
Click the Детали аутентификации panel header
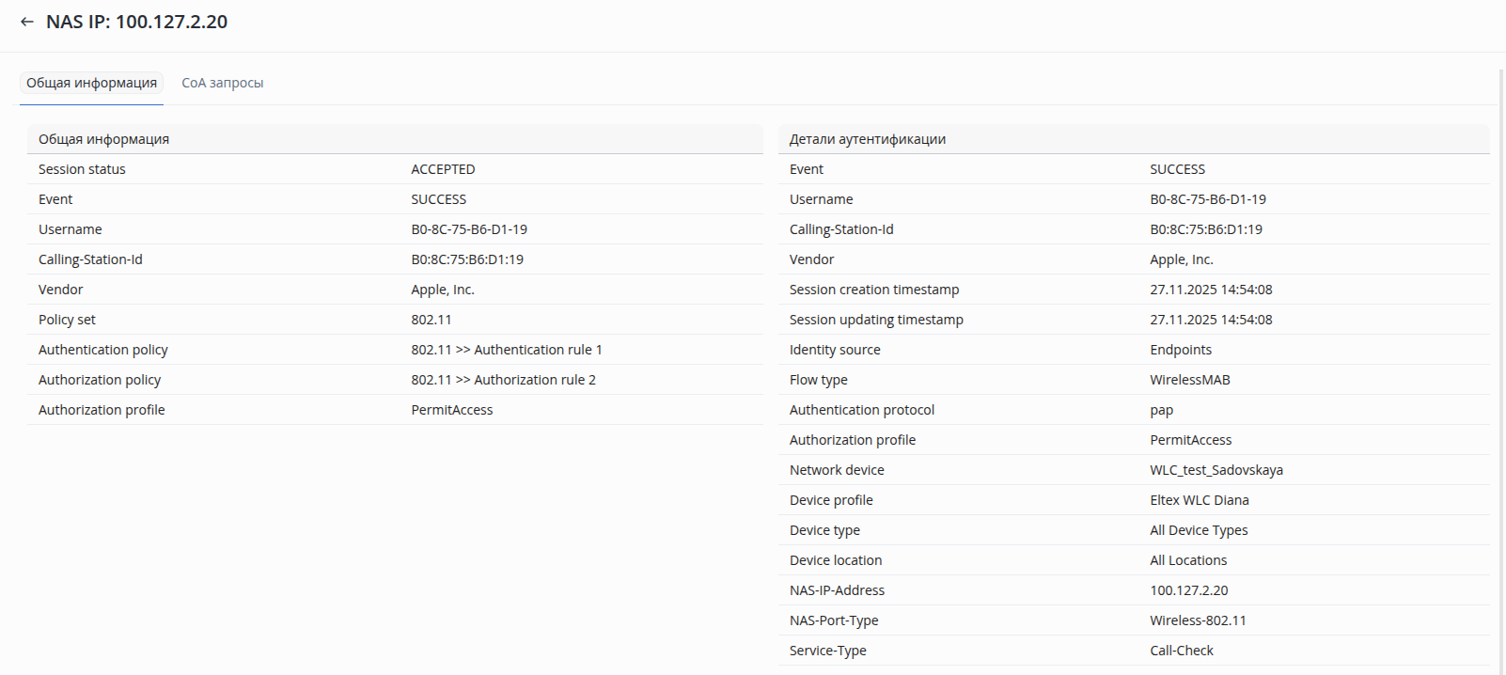click(867, 139)
